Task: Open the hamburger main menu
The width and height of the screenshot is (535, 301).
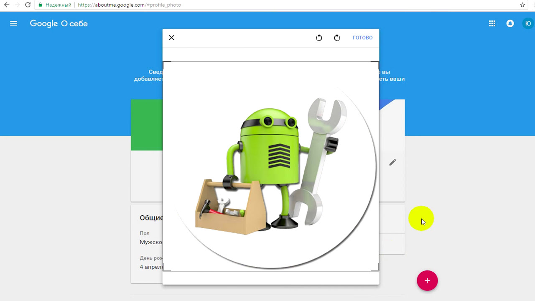Action: click(x=13, y=23)
